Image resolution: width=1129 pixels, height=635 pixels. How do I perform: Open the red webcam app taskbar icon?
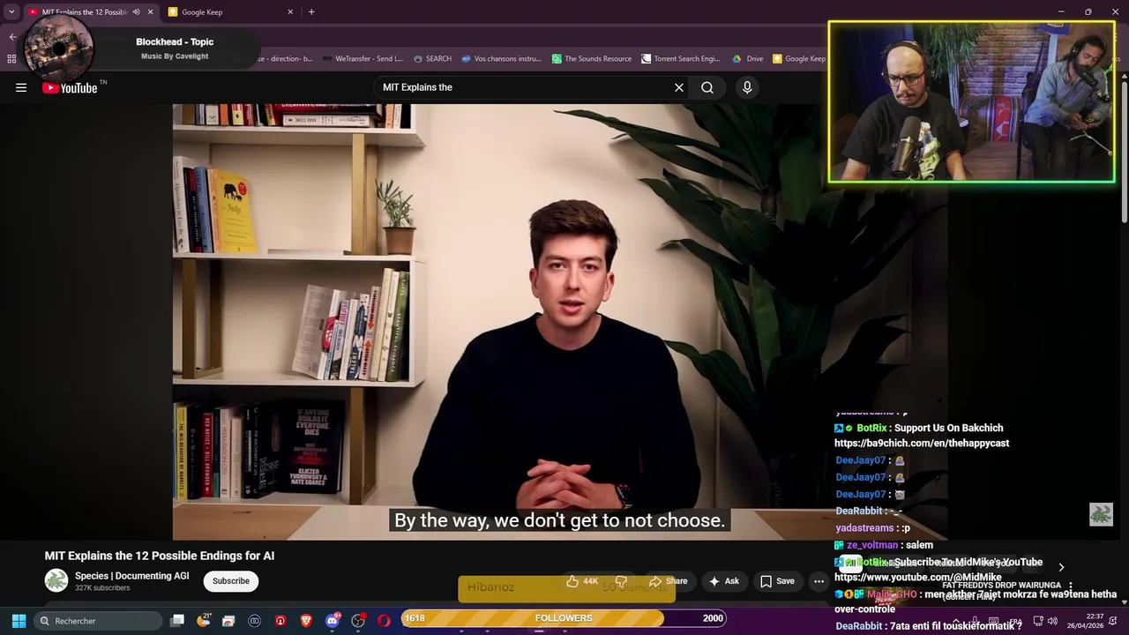(280, 621)
